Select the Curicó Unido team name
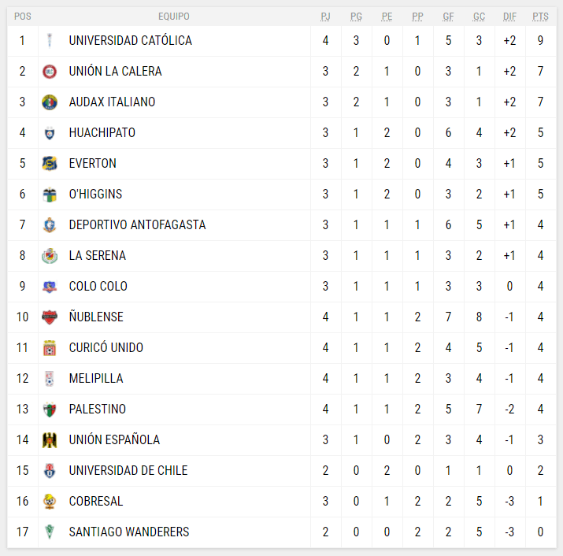563x556 pixels. click(x=106, y=348)
